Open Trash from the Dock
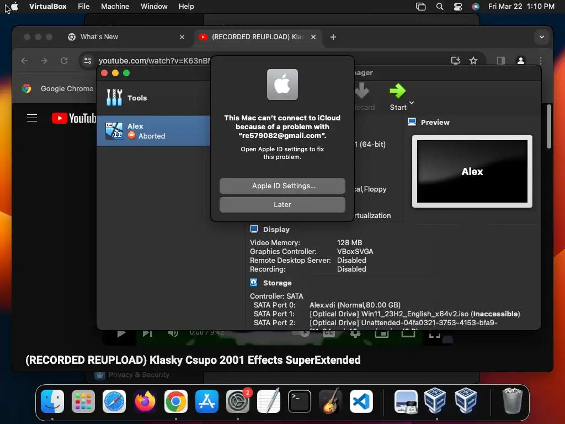 pos(512,401)
